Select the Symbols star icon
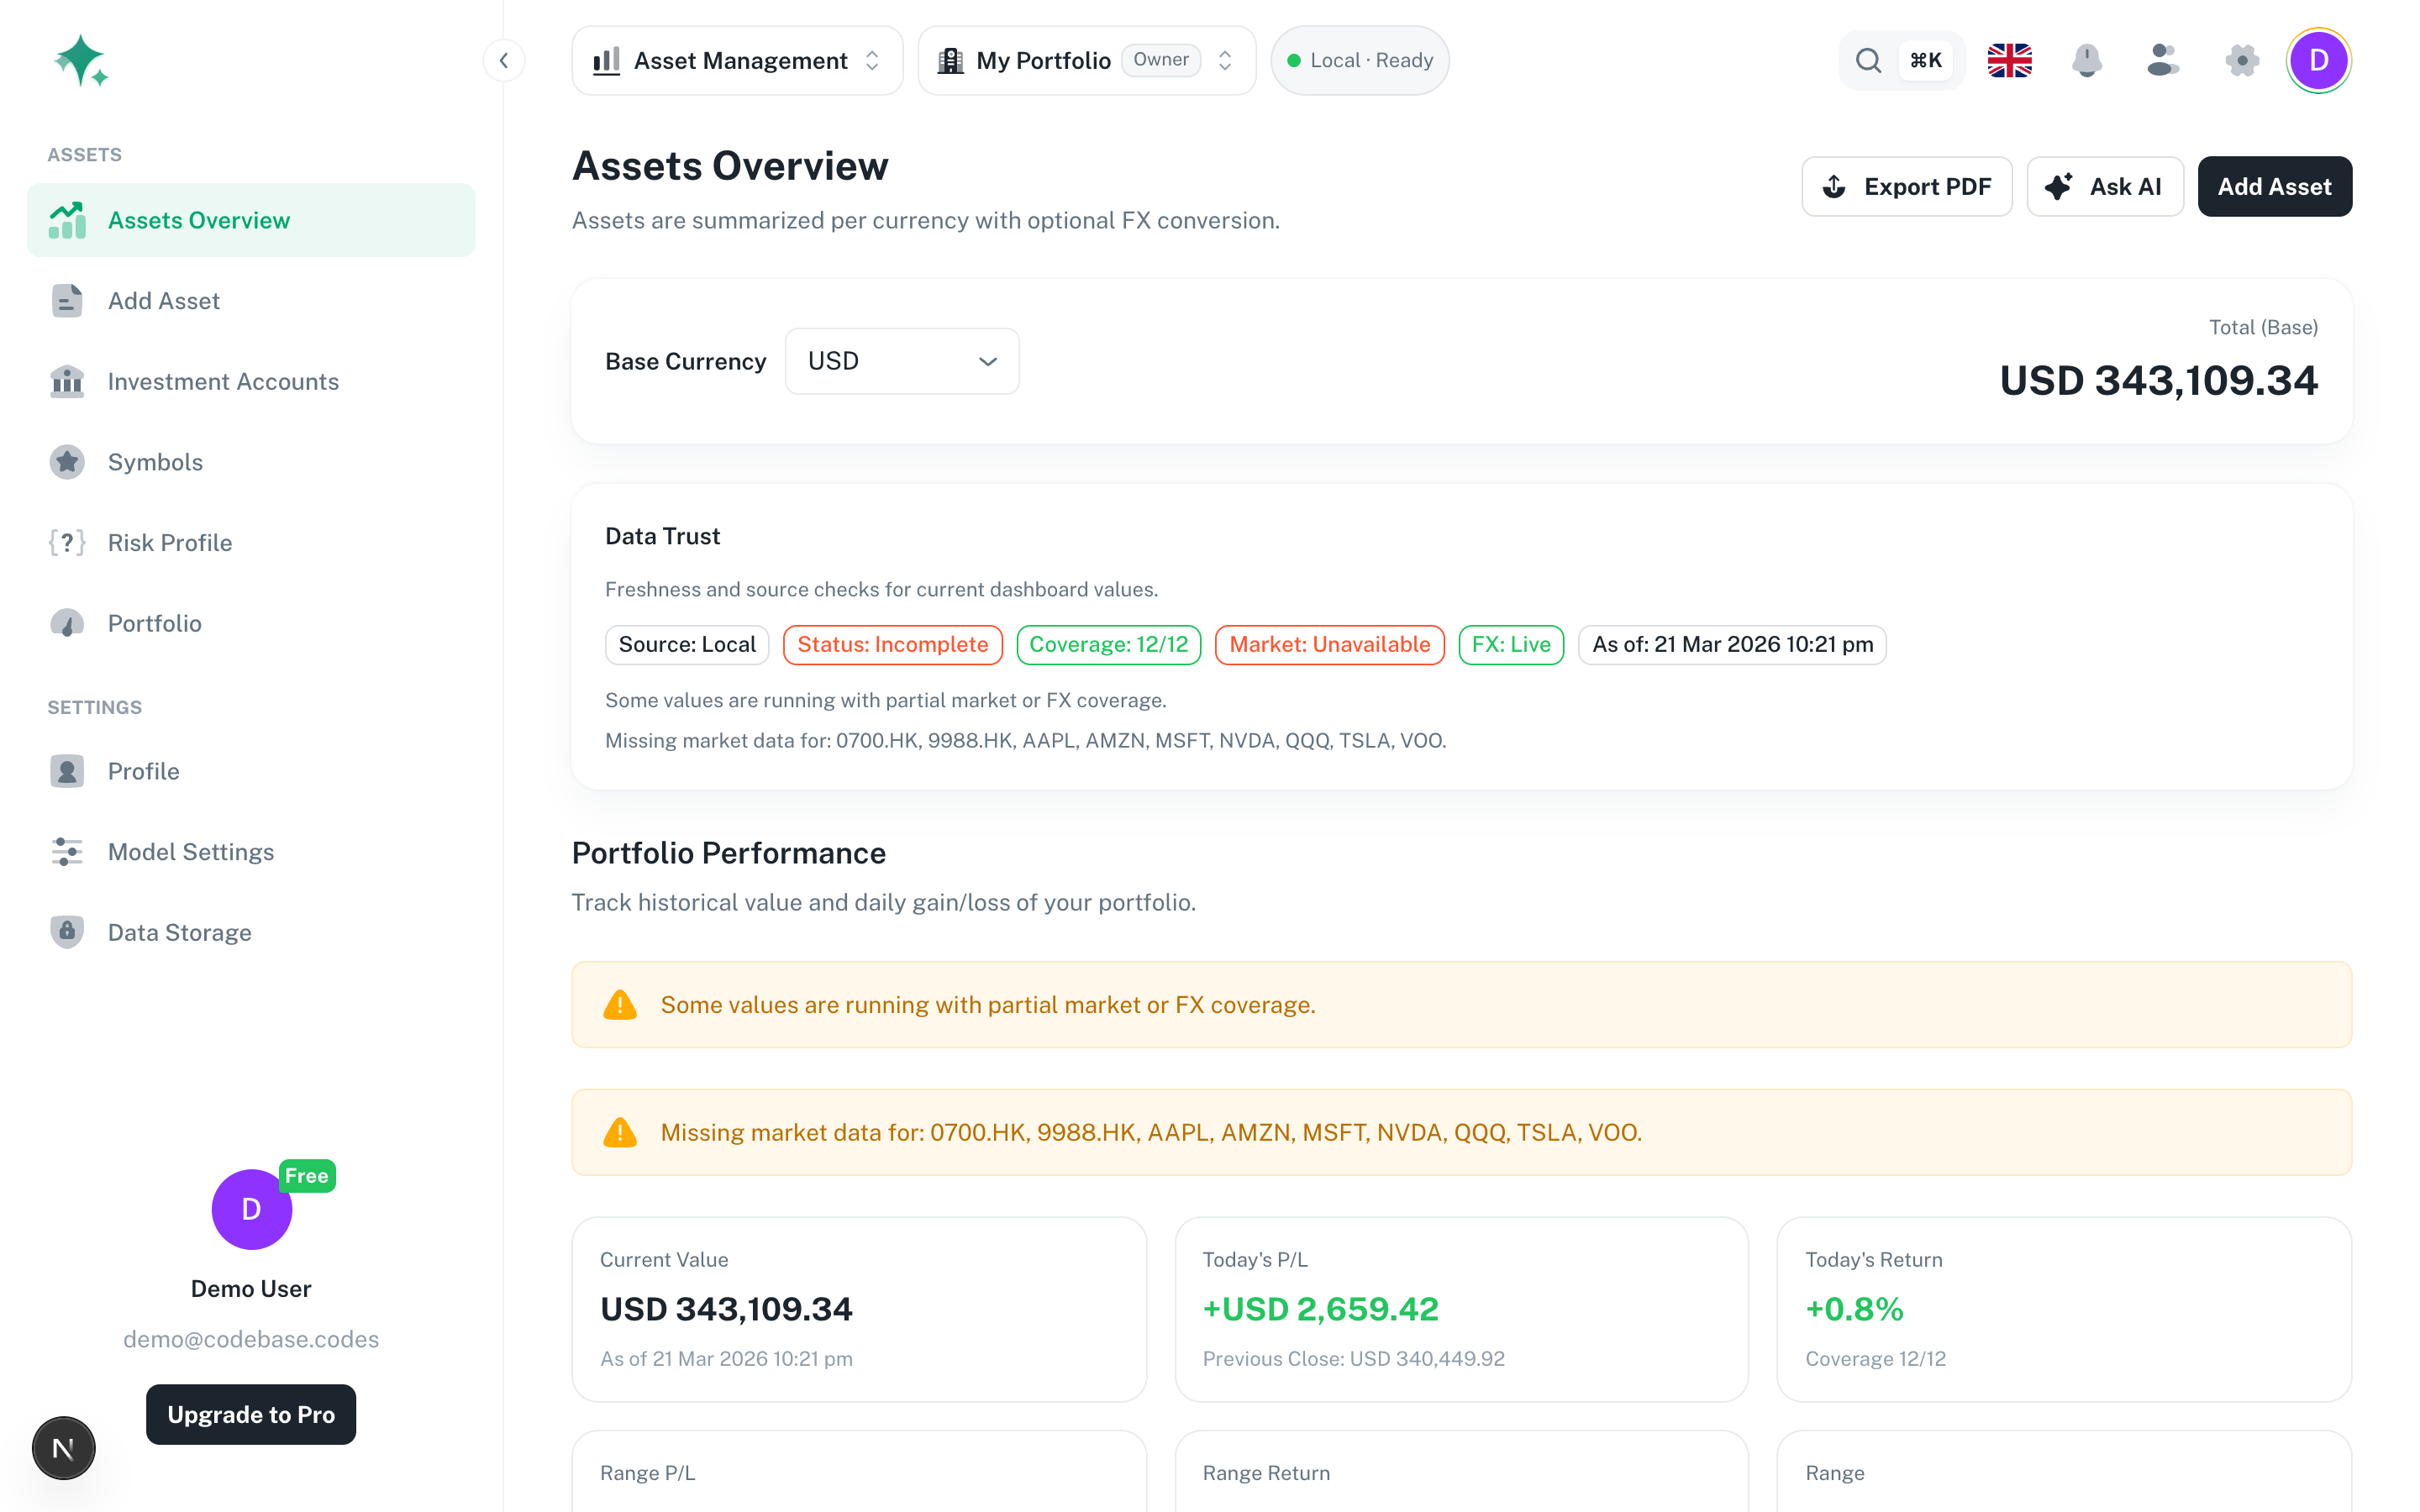 tap(66, 461)
